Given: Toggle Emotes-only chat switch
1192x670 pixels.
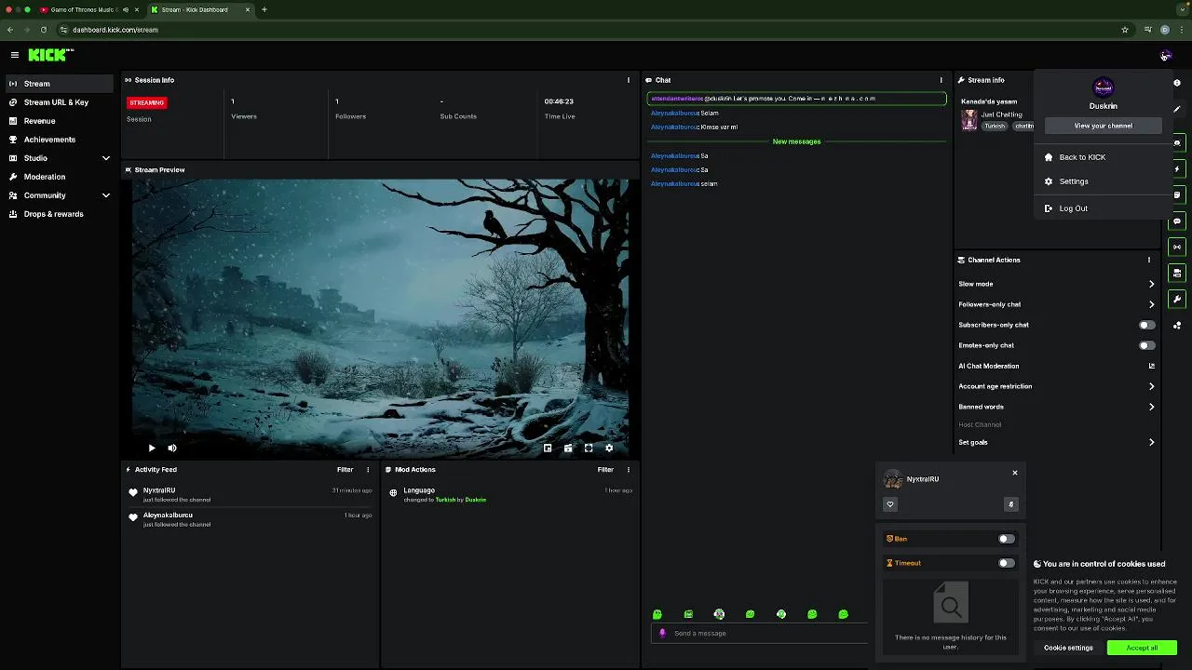Looking at the screenshot, I should tap(1147, 345).
